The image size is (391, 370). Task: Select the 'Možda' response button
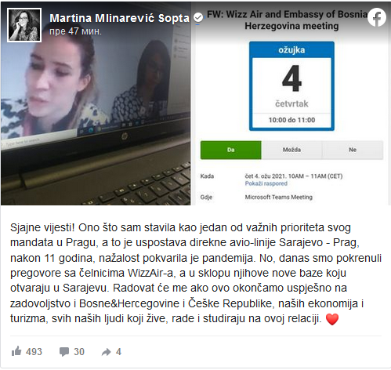291,150
